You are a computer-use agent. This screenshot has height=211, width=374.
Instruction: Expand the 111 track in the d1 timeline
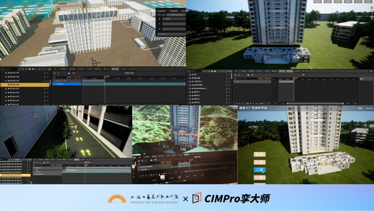tap(235, 82)
